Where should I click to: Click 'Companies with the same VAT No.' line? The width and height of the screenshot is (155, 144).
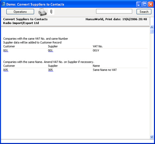click(35, 39)
